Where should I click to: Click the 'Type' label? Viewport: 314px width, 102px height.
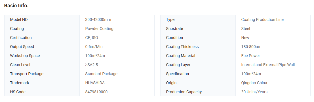(170, 19)
